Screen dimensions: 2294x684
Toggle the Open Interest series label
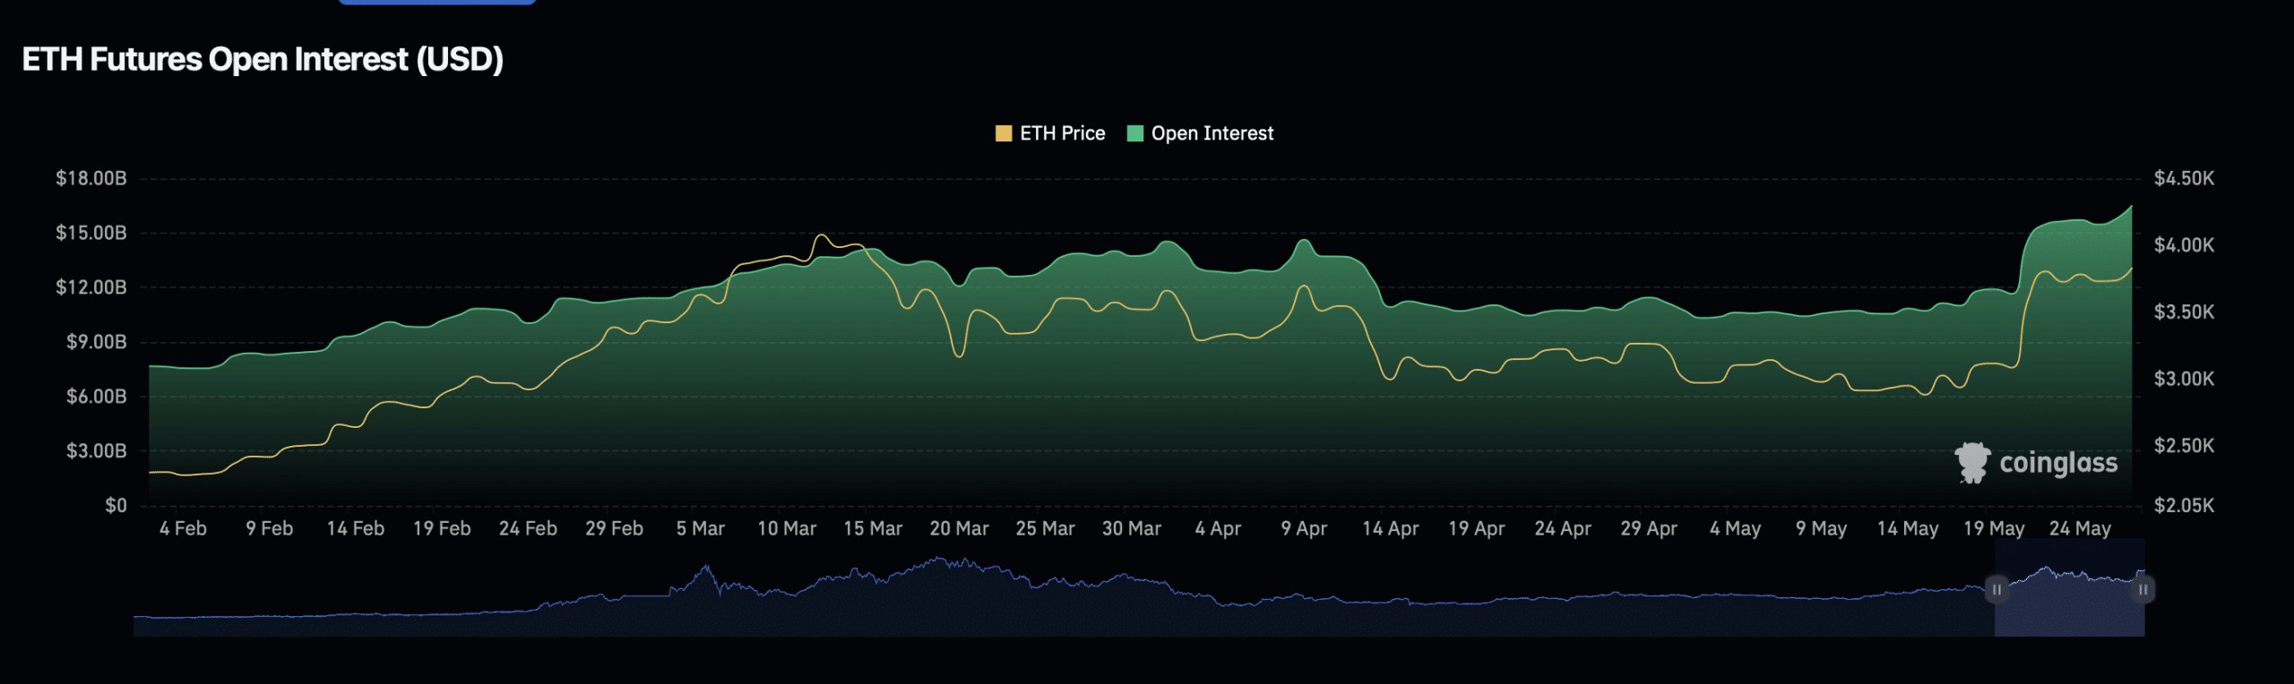(x=1212, y=133)
